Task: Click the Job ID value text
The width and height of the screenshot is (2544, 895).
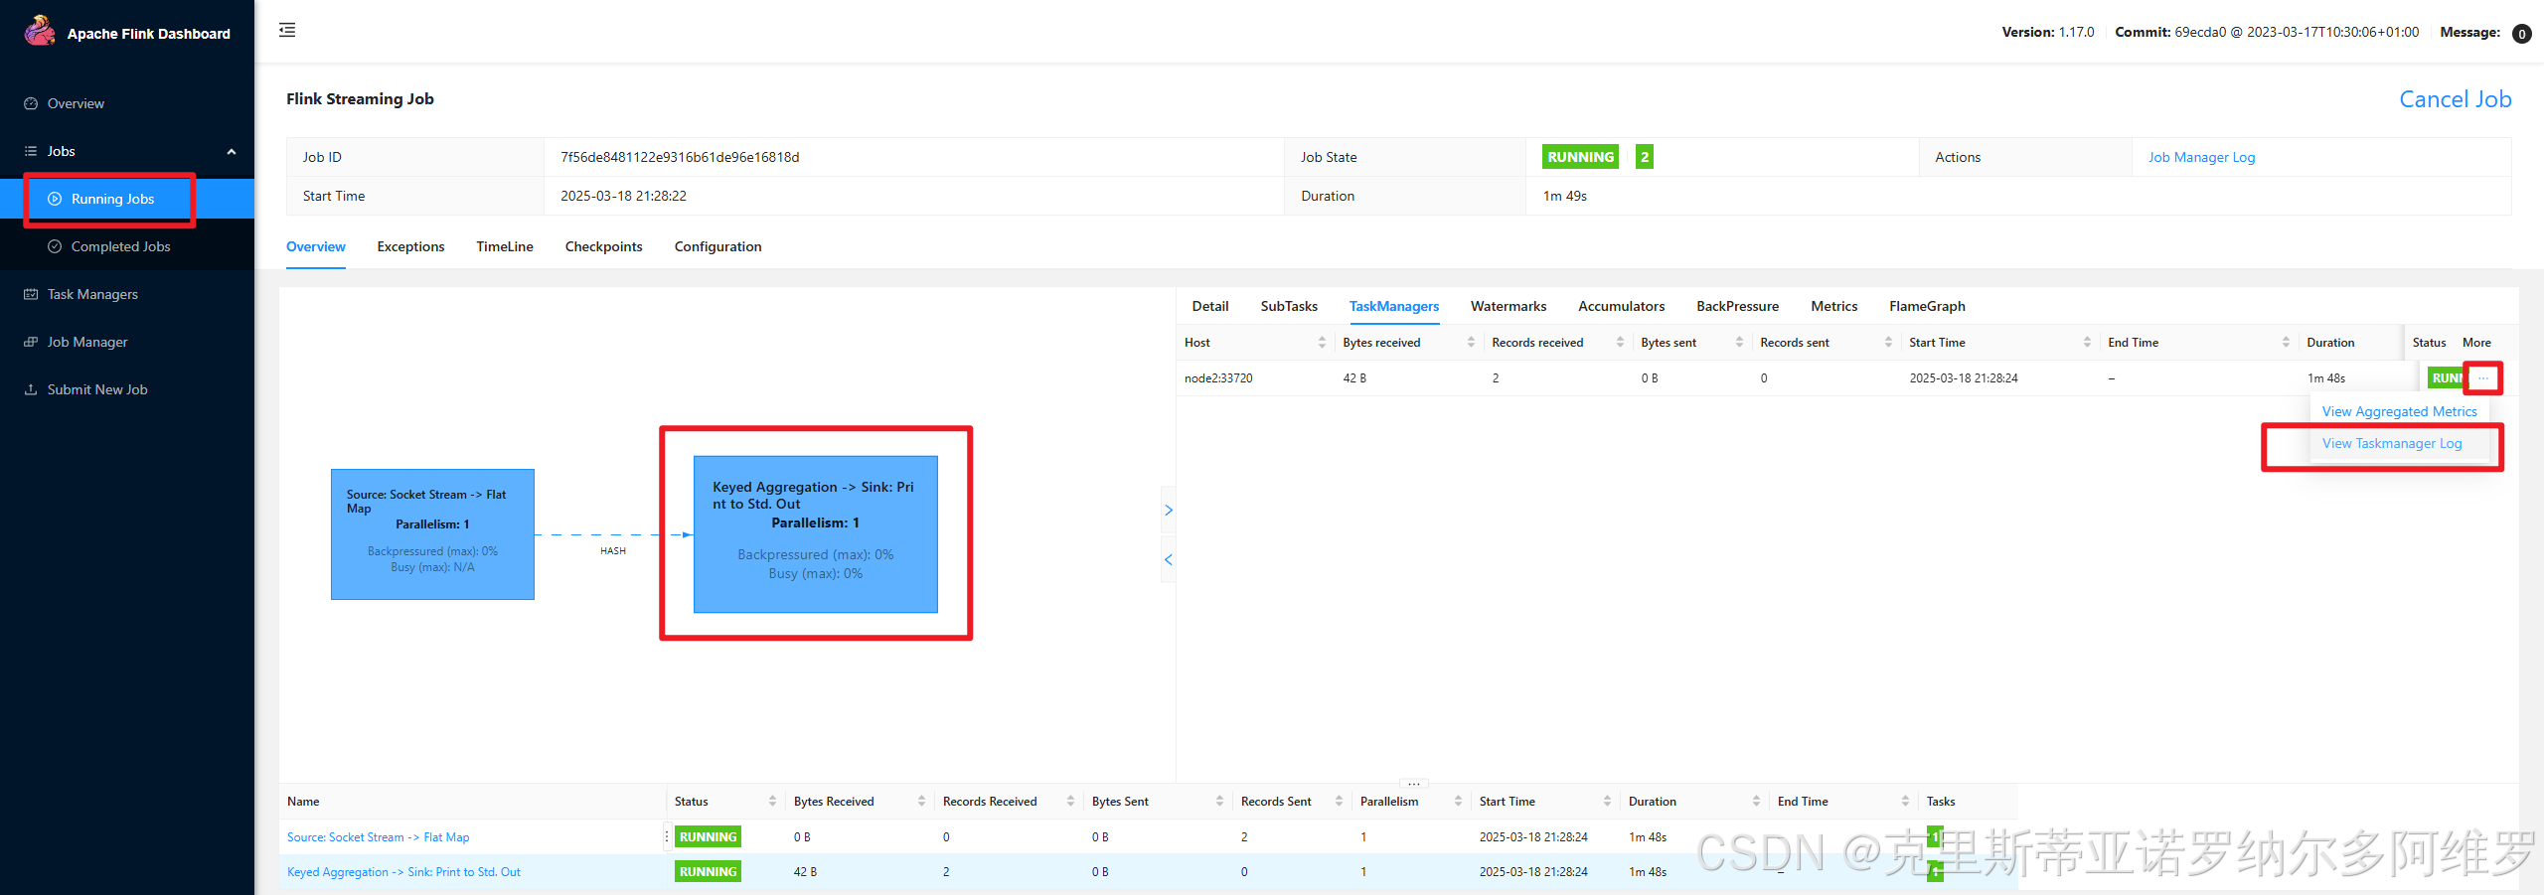Action: [680, 157]
